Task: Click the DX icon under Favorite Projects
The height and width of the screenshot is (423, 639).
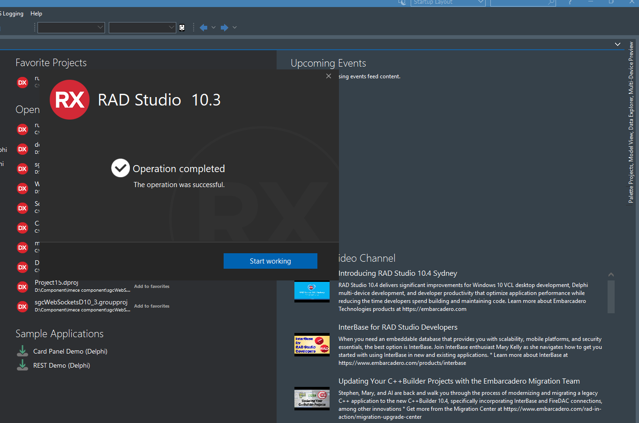Action: coord(23,83)
